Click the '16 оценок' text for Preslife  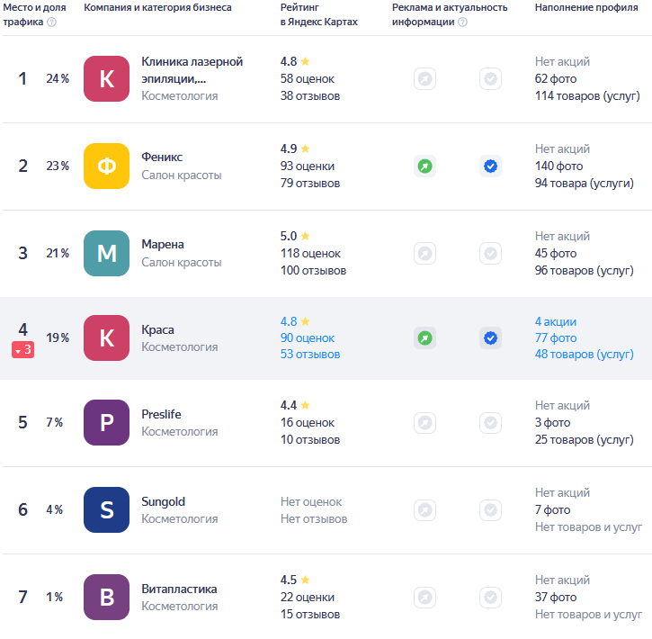coord(308,423)
